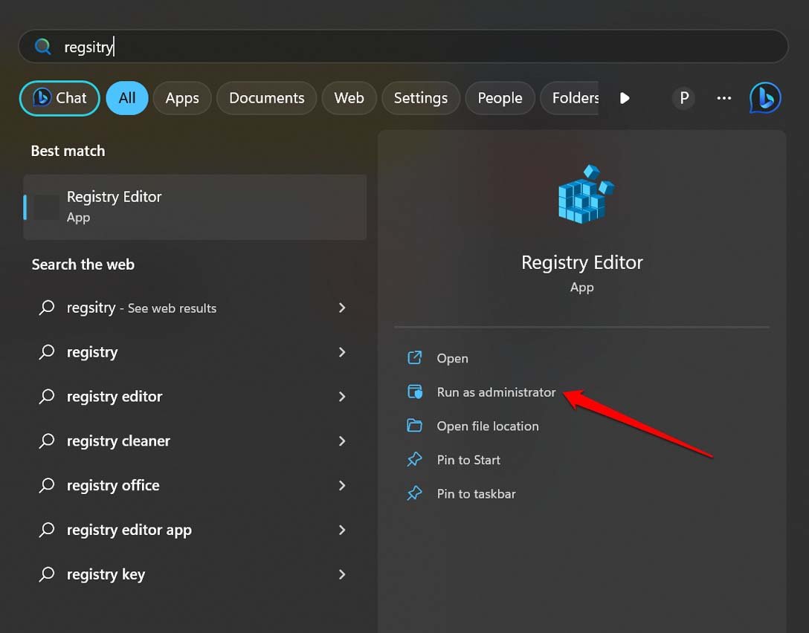Click magnifier icon beside 'registry office'
Viewport: 809px width, 633px height.
point(47,485)
